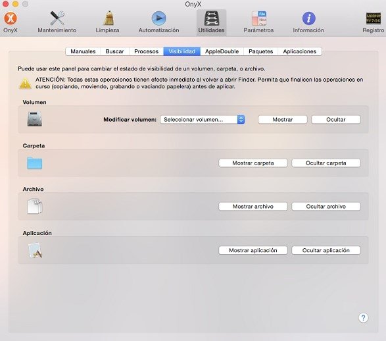Select the Visibilidad tab

(182, 51)
